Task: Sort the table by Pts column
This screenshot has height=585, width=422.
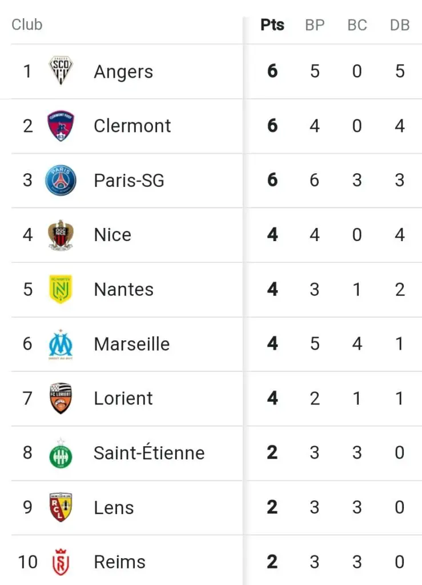Action: point(272,25)
